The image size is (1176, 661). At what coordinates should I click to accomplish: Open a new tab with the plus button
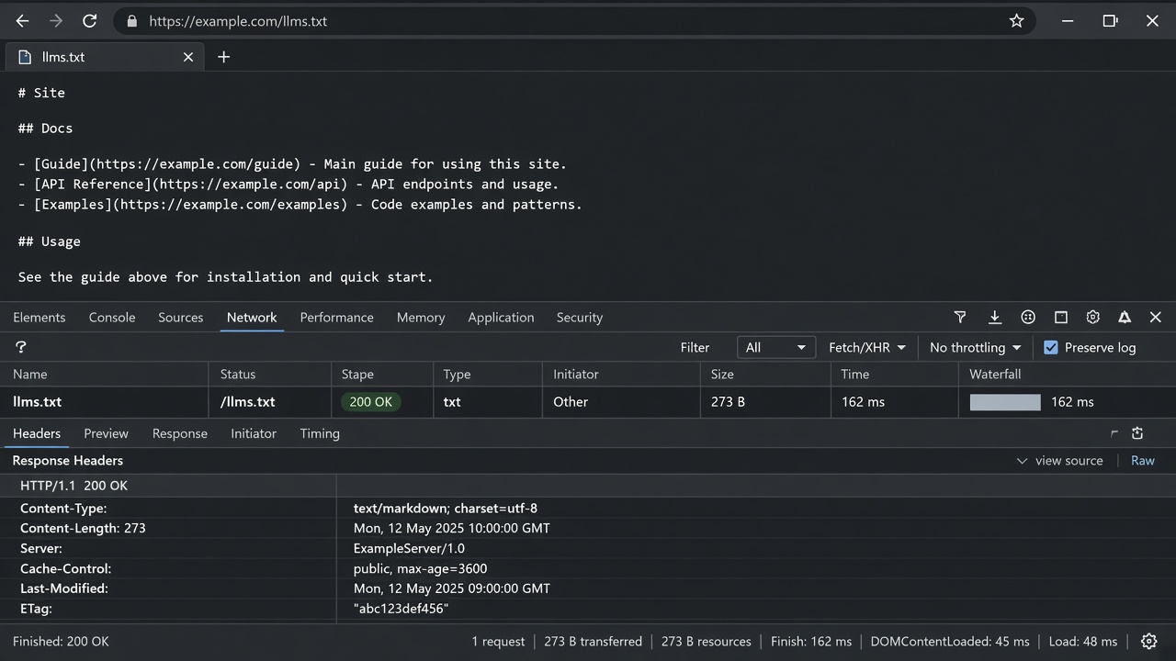coord(223,57)
